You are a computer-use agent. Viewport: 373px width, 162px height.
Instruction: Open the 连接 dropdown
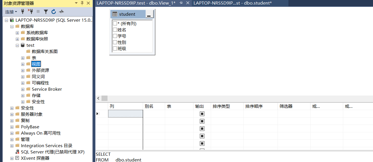pyautogui.click(x=11, y=12)
